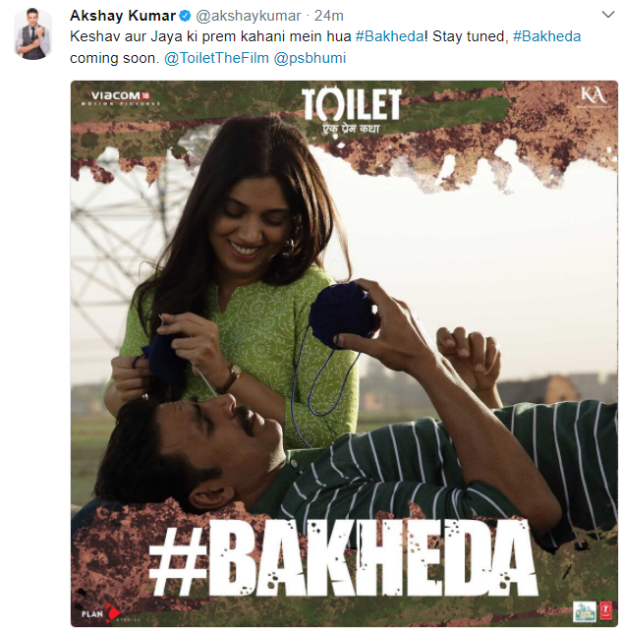The image size is (621, 631).
Task: Follow the #Bakheda hashtag after Stay tuned
Action: [547, 36]
